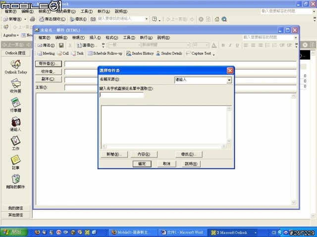
Task: Click the Task toolbar button
Action: point(77,53)
